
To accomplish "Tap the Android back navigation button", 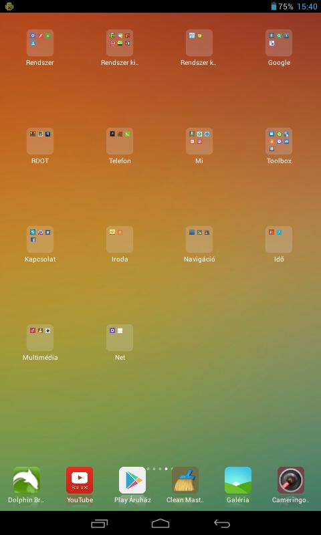I will [x=222, y=524].
